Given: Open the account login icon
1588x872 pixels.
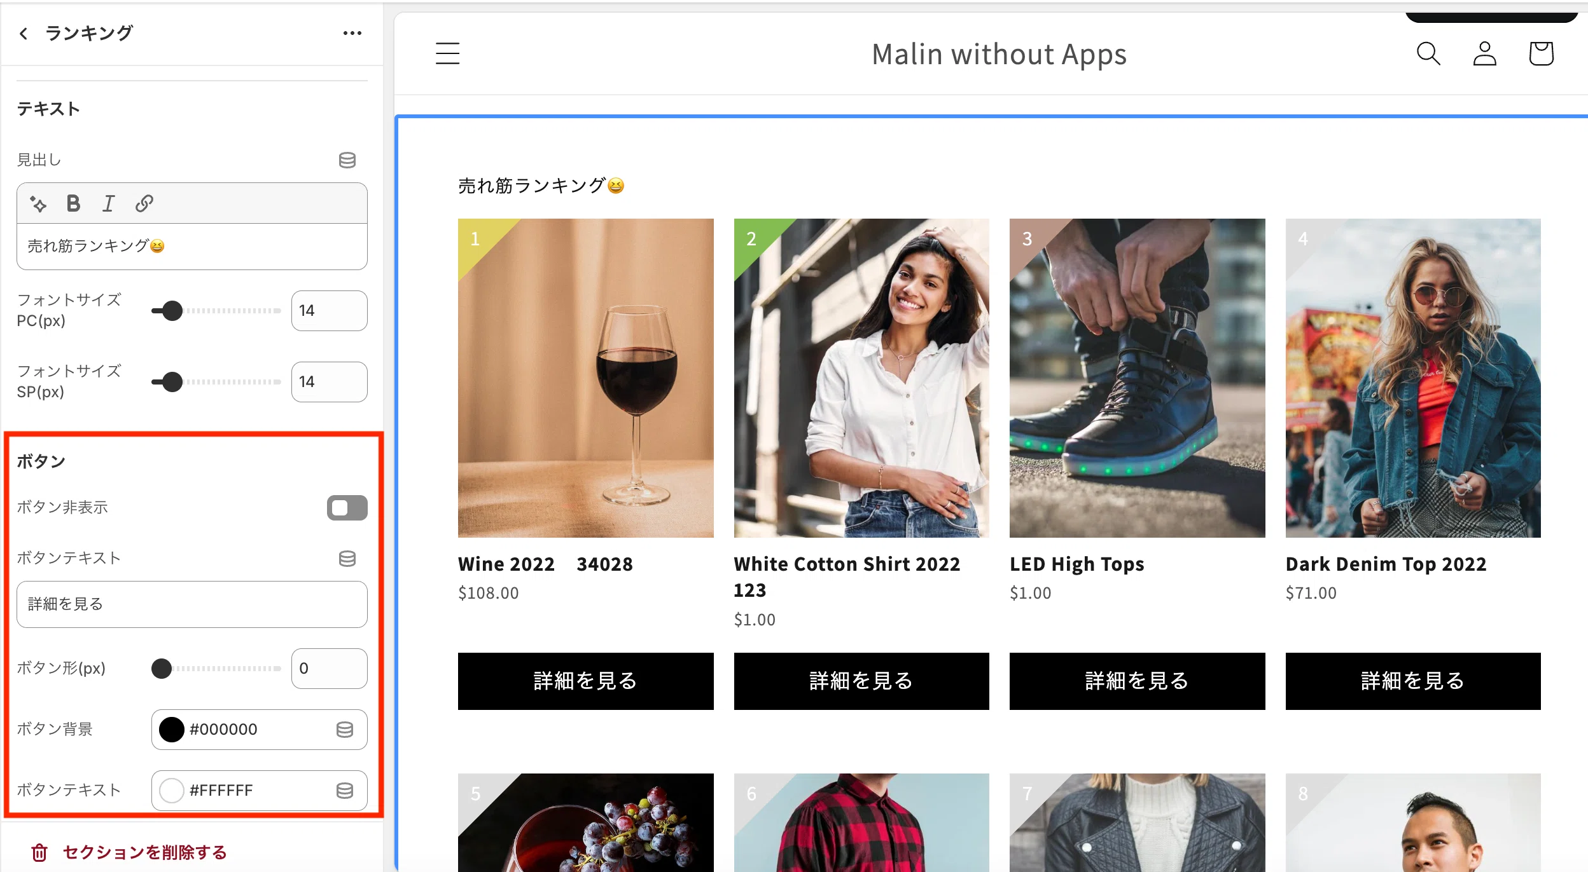Looking at the screenshot, I should [1484, 53].
